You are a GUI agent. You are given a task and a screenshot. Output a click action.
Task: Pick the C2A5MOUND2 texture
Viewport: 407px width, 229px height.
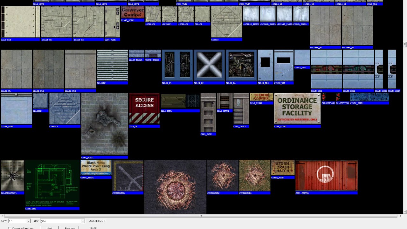[x=223, y=175]
